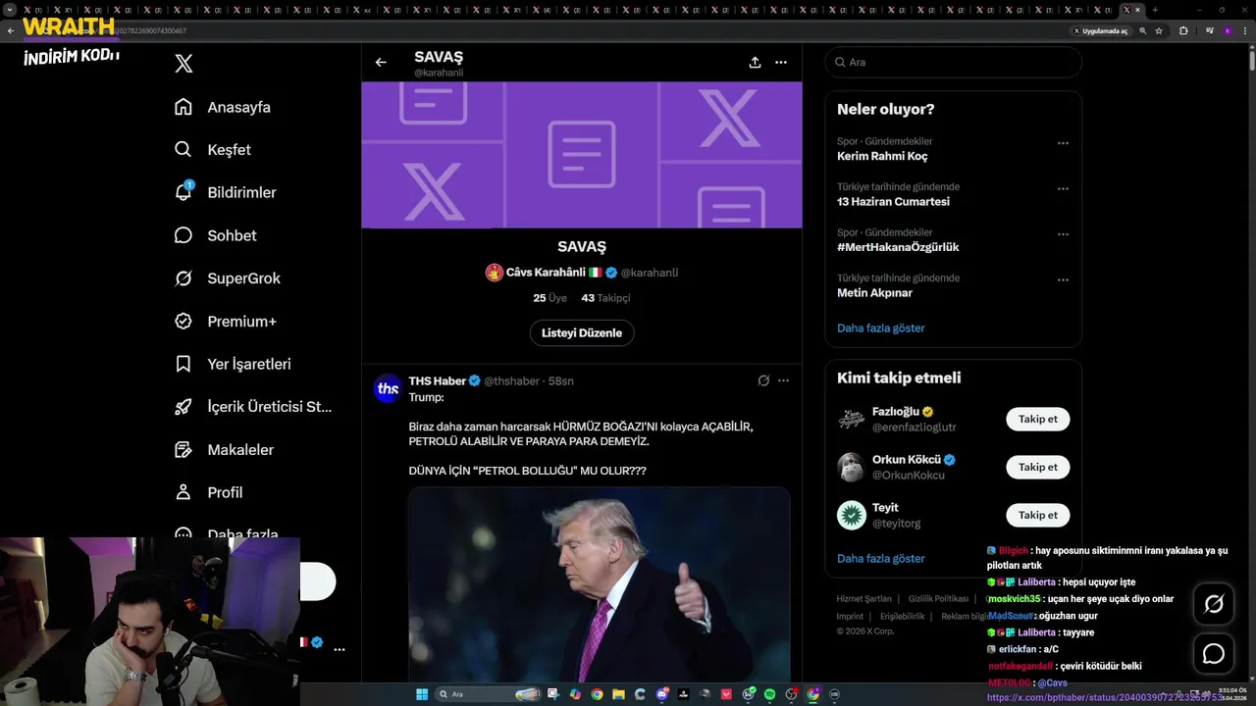The height and width of the screenshot is (706, 1256).
Task: Share the SAVAŞ list
Action: 755,62
